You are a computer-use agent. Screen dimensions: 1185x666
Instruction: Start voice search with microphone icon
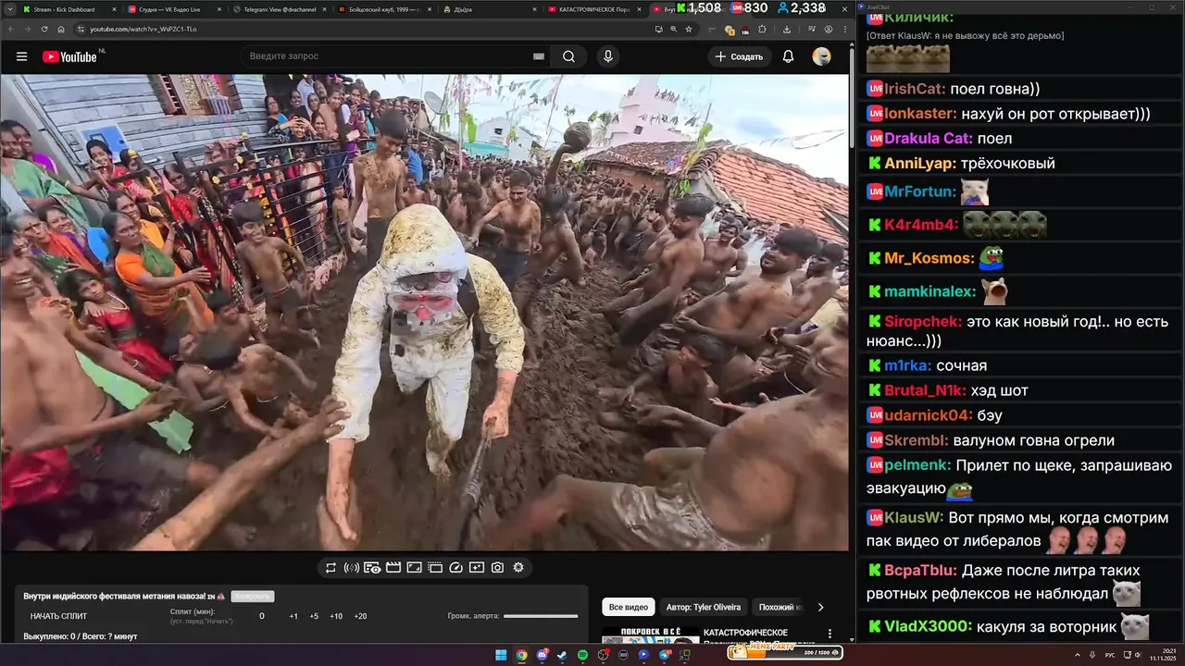608,56
